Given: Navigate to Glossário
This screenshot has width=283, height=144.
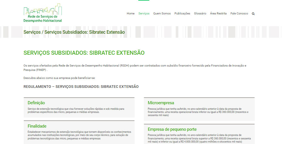Looking at the screenshot, I should coord(200,14).
